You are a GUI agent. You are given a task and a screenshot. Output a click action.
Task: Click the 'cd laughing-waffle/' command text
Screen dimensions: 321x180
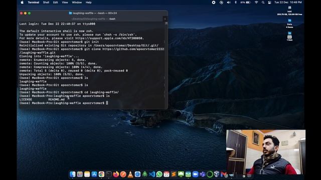[x=101, y=92]
